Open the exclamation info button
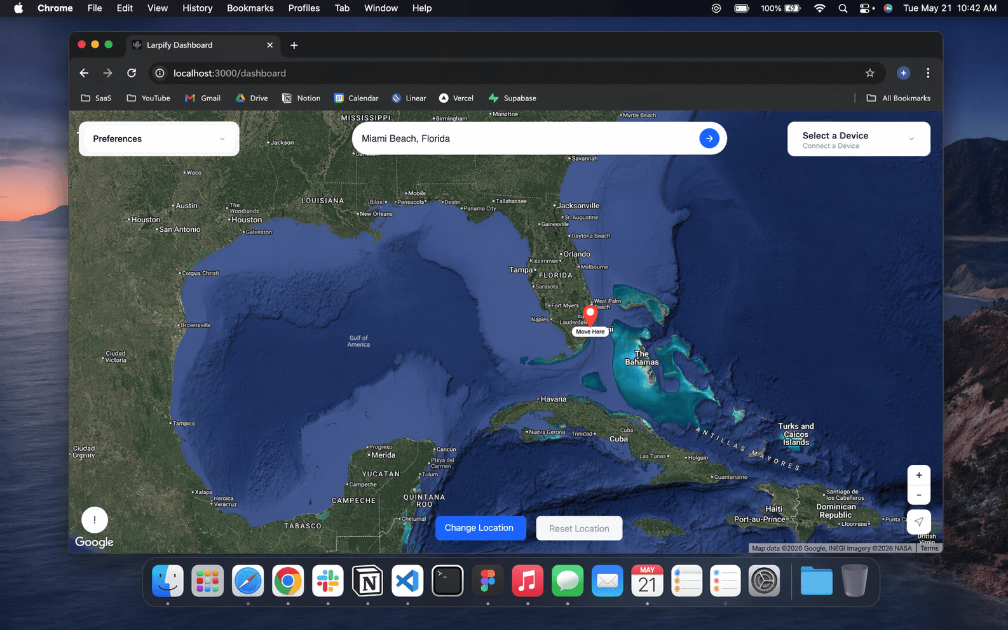Image resolution: width=1008 pixels, height=630 pixels. [95, 520]
